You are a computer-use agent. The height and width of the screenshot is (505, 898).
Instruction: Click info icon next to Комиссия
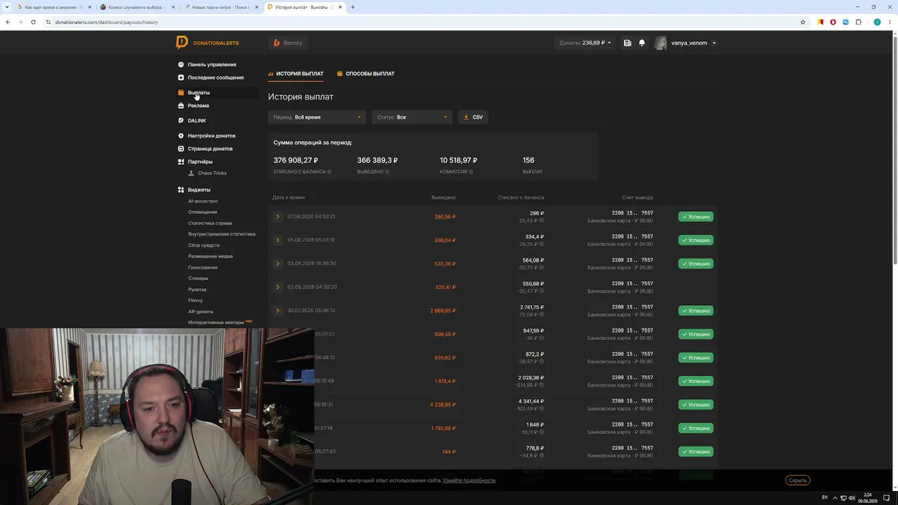471,172
